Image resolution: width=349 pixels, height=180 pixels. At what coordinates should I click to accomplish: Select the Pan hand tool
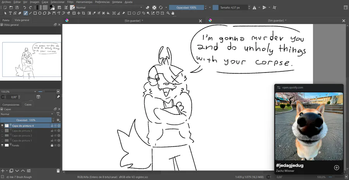click(173, 13)
